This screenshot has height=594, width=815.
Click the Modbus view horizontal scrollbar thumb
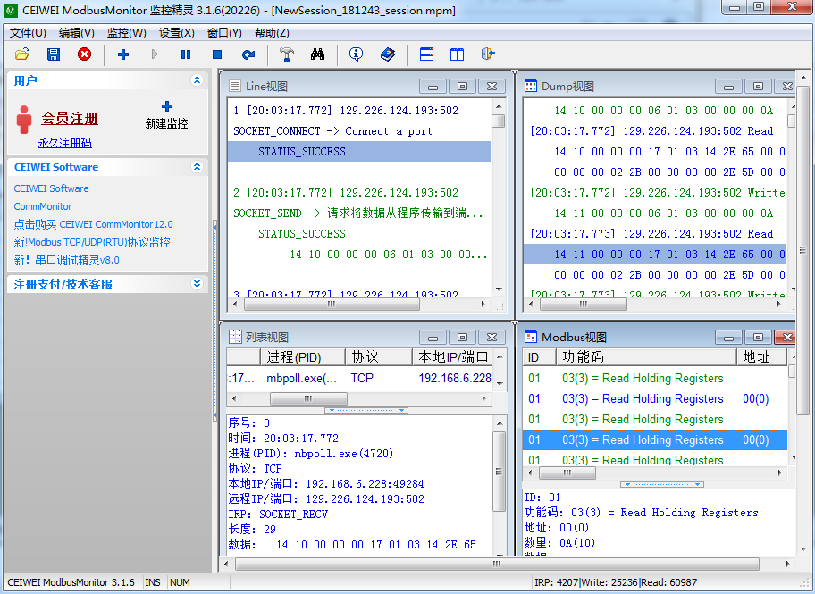pyautogui.click(x=567, y=473)
